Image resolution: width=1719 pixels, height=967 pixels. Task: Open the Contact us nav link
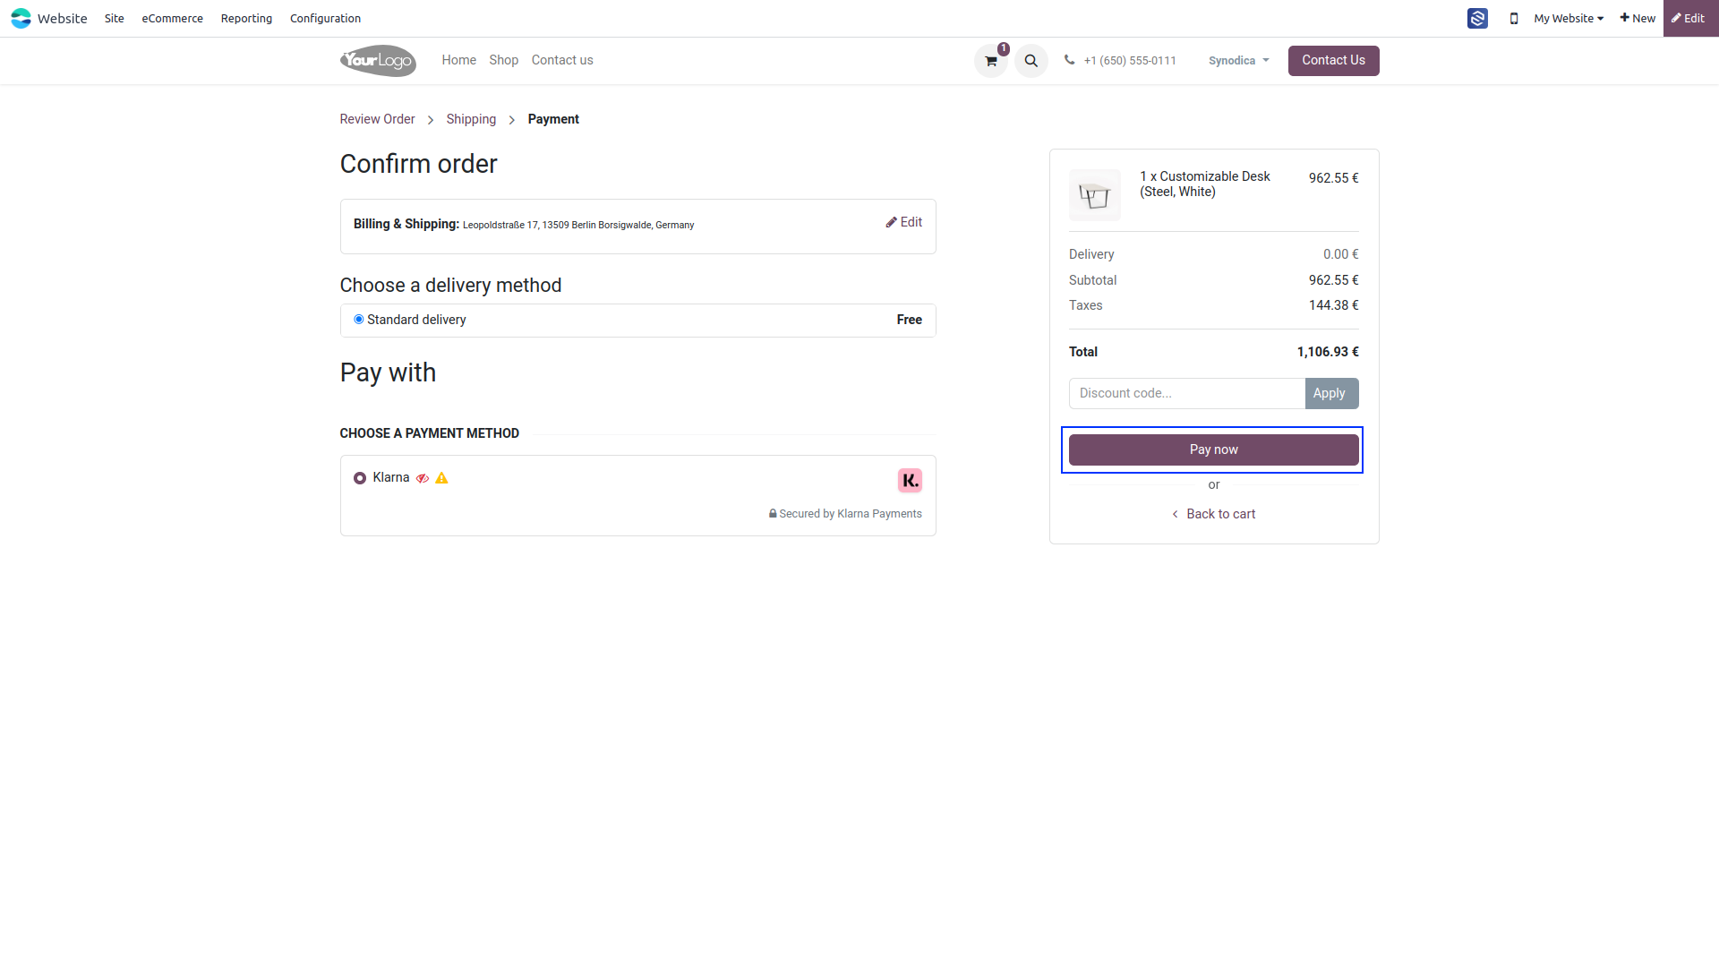pyautogui.click(x=562, y=60)
